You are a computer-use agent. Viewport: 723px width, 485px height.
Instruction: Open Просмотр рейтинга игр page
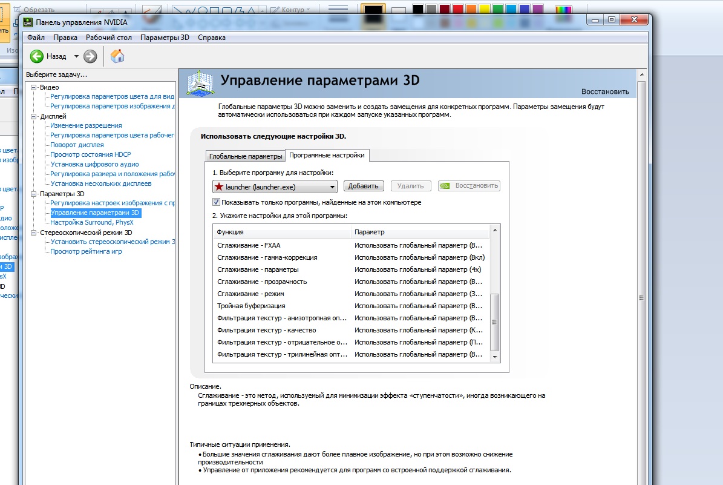coord(87,251)
